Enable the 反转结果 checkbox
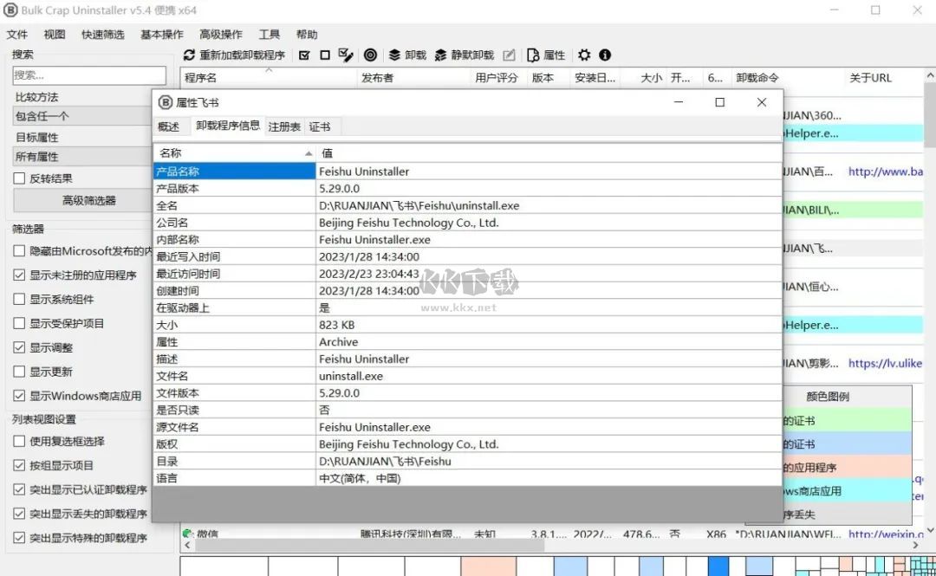Image resolution: width=936 pixels, height=576 pixels. pos(18,179)
